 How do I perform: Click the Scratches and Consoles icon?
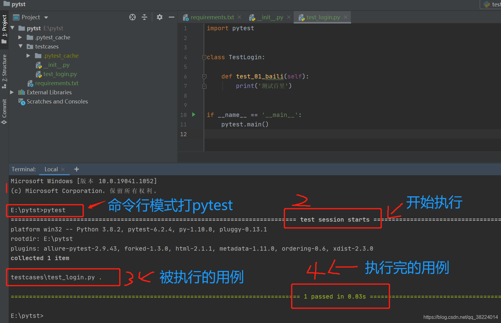coord(22,102)
